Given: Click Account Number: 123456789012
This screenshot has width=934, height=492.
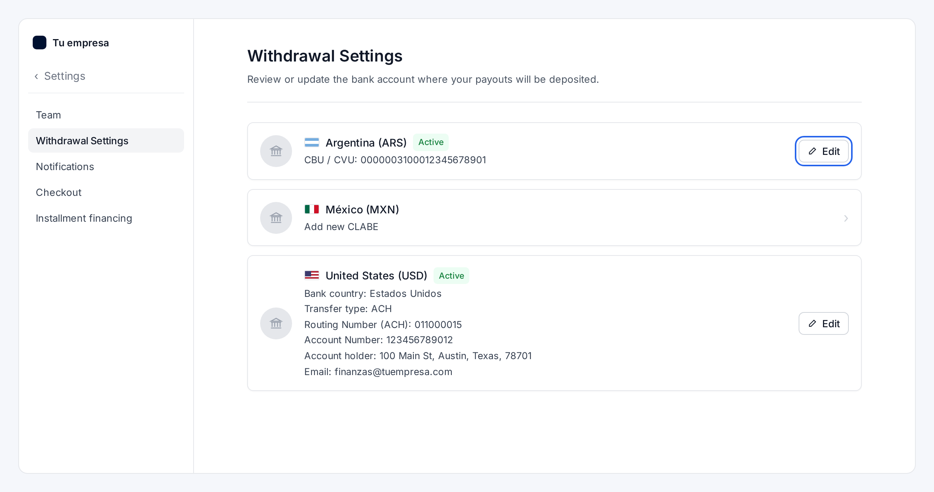Looking at the screenshot, I should tap(378, 340).
